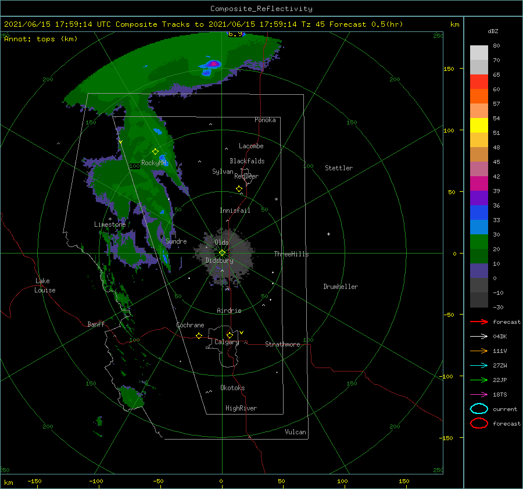Click the Composite_Reflectivity title
This screenshot has height=489, width=523.
click(261, 9)
